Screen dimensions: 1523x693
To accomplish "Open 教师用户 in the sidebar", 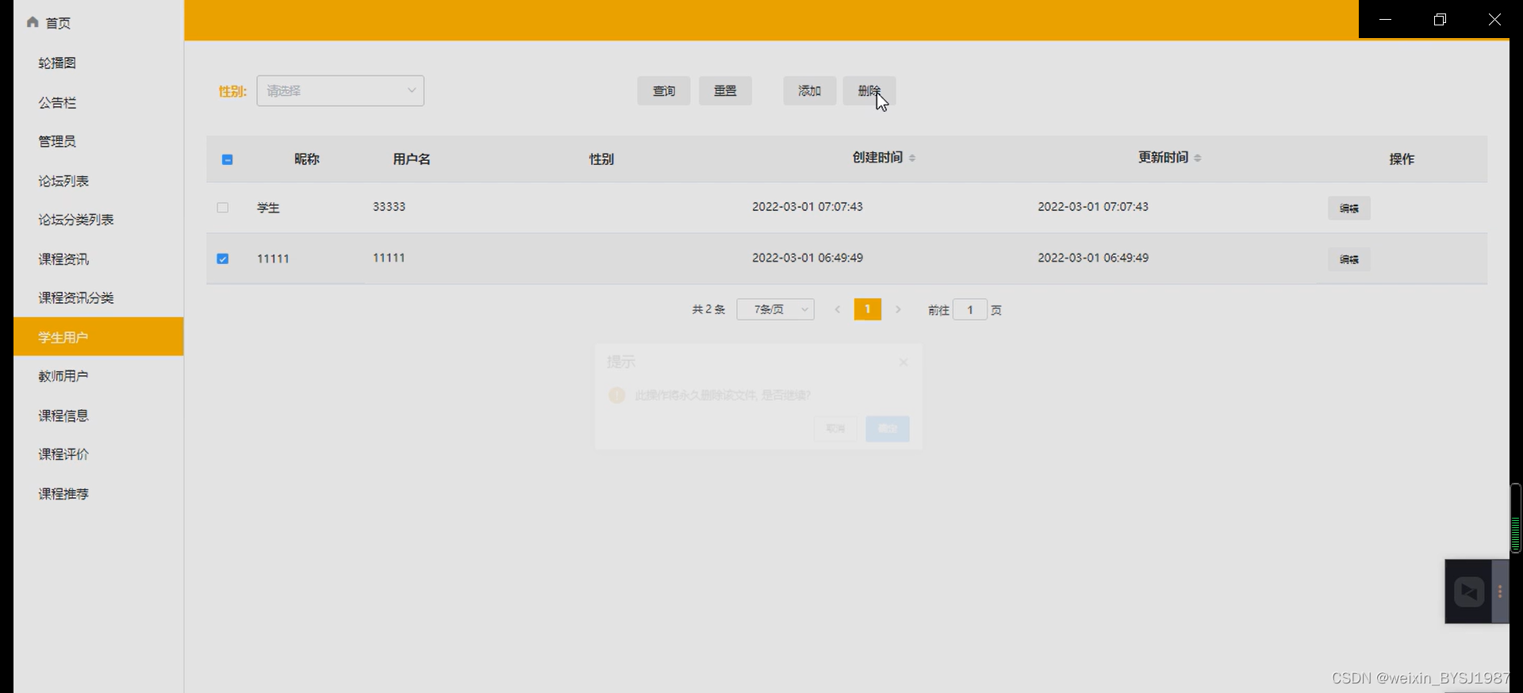I will [63, 376].
